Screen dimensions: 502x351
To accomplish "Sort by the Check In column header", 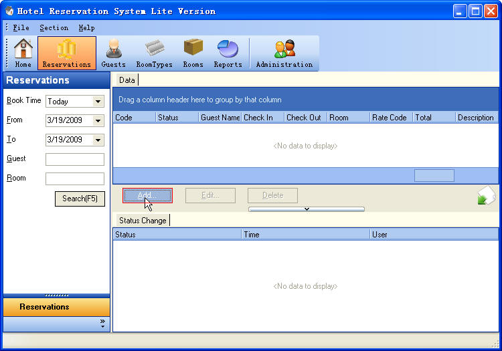I will coord(262,118).
